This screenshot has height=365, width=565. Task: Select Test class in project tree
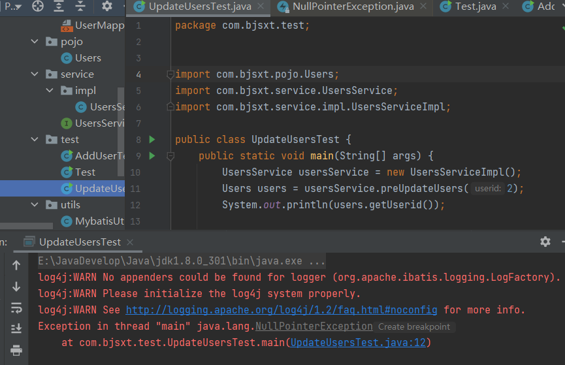[x=78, y=172]
